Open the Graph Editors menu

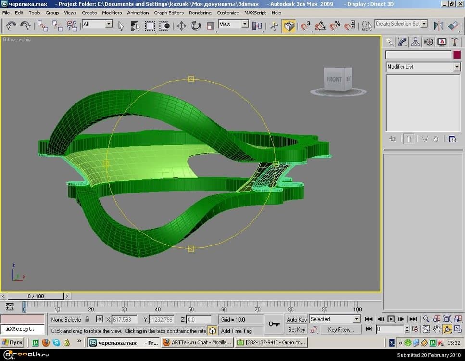[x=169, y=13]
